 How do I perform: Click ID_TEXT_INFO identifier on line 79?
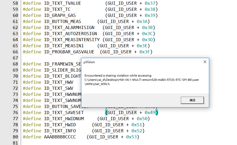point(60,131)
